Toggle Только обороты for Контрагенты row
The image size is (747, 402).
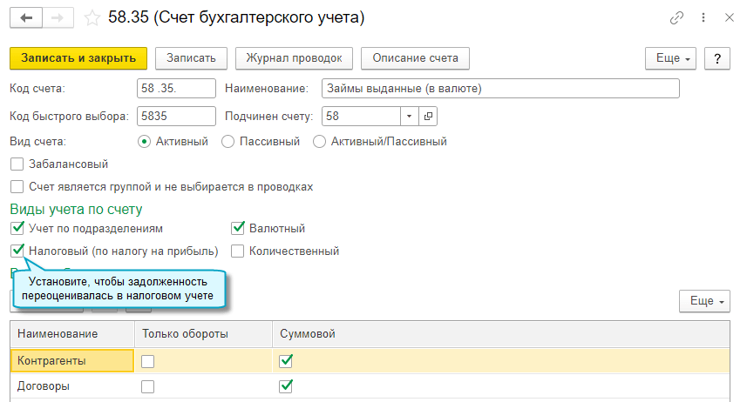tap(148, 360)
